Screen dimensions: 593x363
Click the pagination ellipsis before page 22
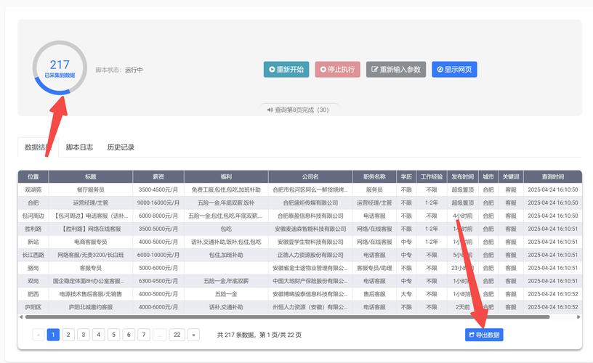159,335
